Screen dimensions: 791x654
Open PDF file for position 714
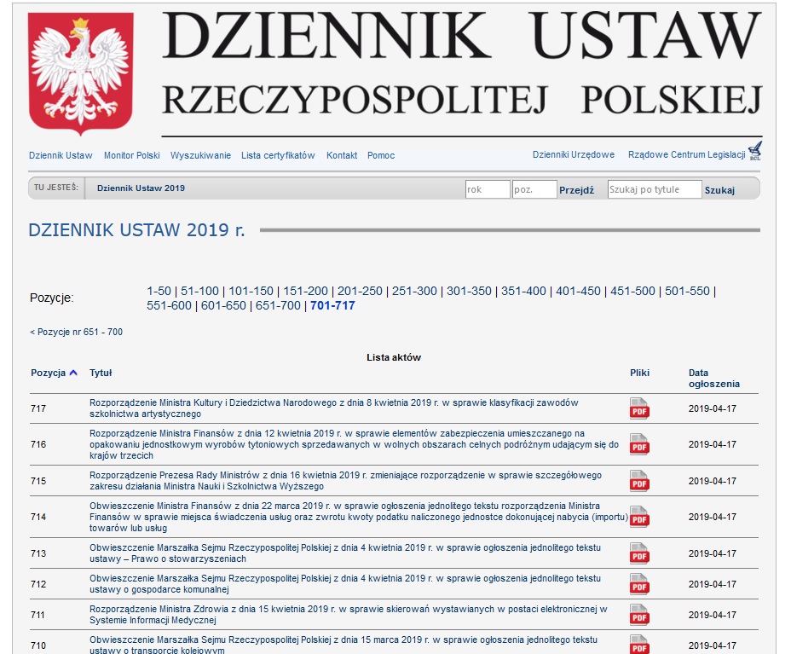click(x=639, y=517)
